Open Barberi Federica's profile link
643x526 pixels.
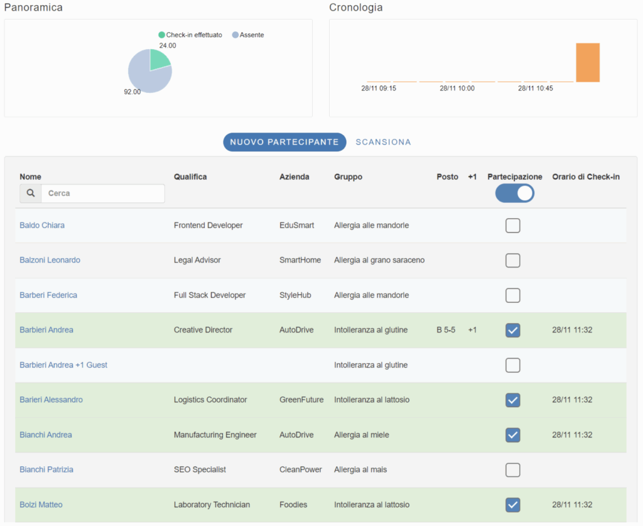[48, 295]
